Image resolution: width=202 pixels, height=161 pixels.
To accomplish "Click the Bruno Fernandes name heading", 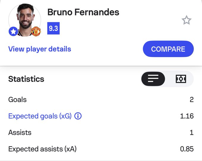I will pos(83,12).
